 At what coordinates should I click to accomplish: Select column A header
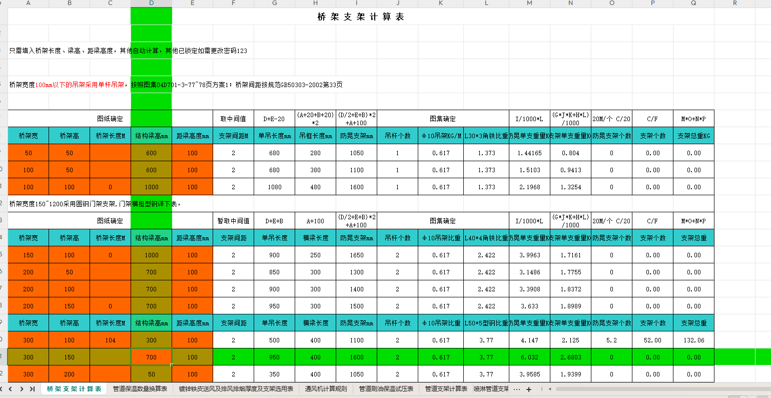coord(28,4)
